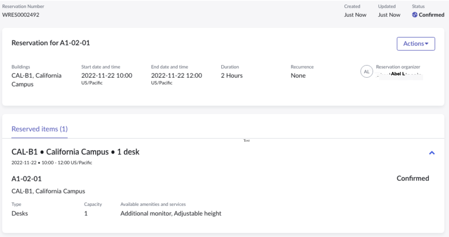Click the Confirmed label beside desk A1-02-01
Screen dimensions: 449x237
point(413,178)
